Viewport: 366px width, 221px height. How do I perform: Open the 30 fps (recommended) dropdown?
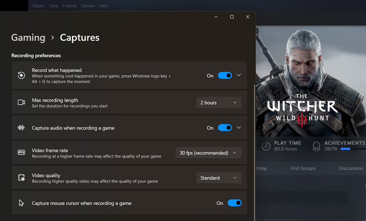208,153
